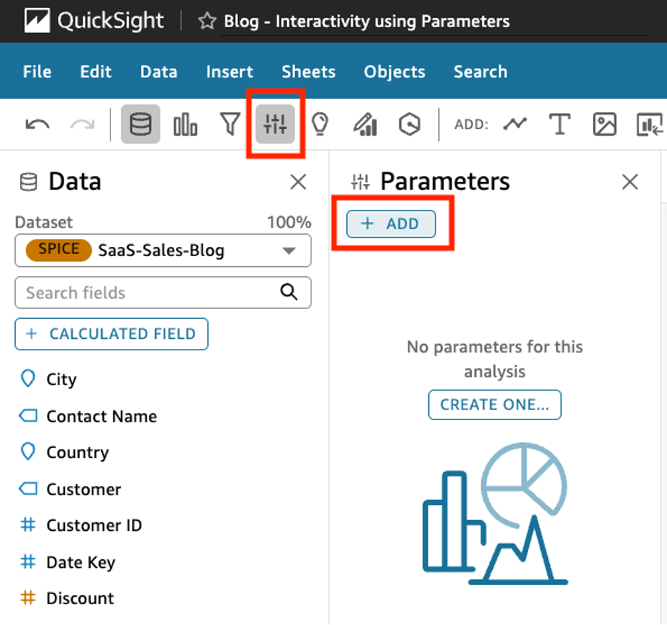The image size is (667, 625).
Task: Open the Filter funnel icon
Action: coord(230,124)
